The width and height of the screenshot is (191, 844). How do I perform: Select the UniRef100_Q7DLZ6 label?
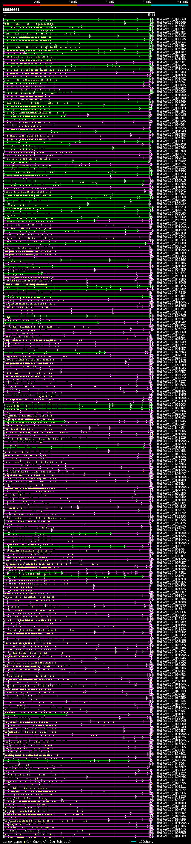click(171, 167)
